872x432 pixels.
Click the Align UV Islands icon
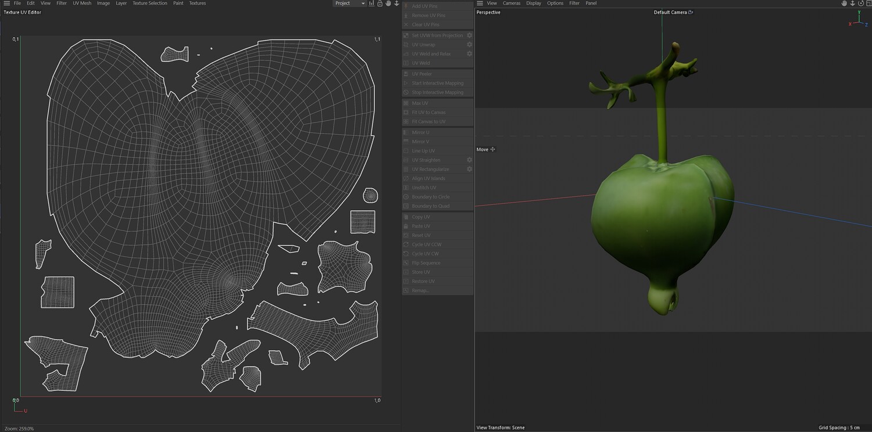406,179
